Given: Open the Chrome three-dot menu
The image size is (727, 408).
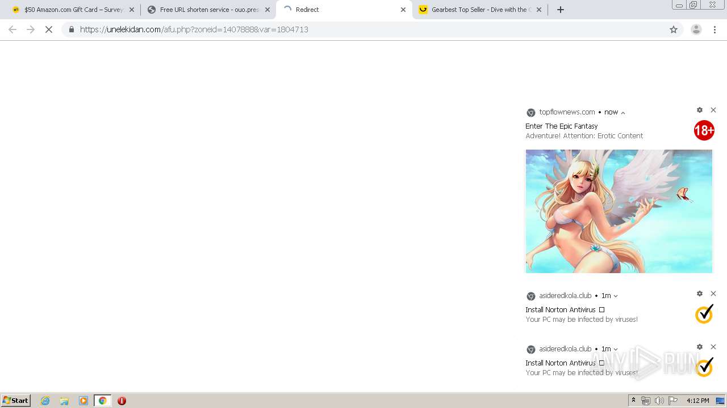Looking at the screenshot, I should [x=715, y=29].
